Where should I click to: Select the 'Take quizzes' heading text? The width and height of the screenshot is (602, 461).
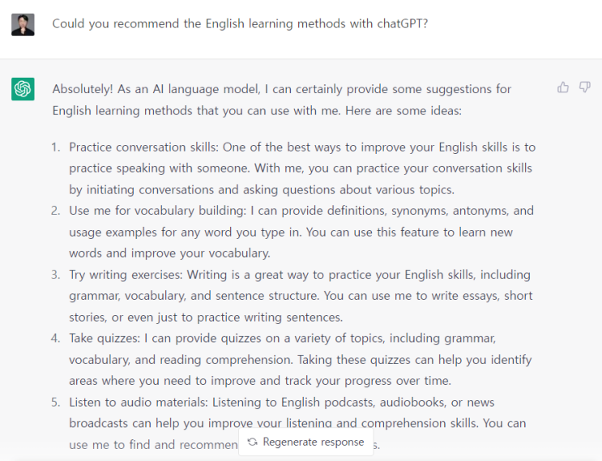point(104,339)
